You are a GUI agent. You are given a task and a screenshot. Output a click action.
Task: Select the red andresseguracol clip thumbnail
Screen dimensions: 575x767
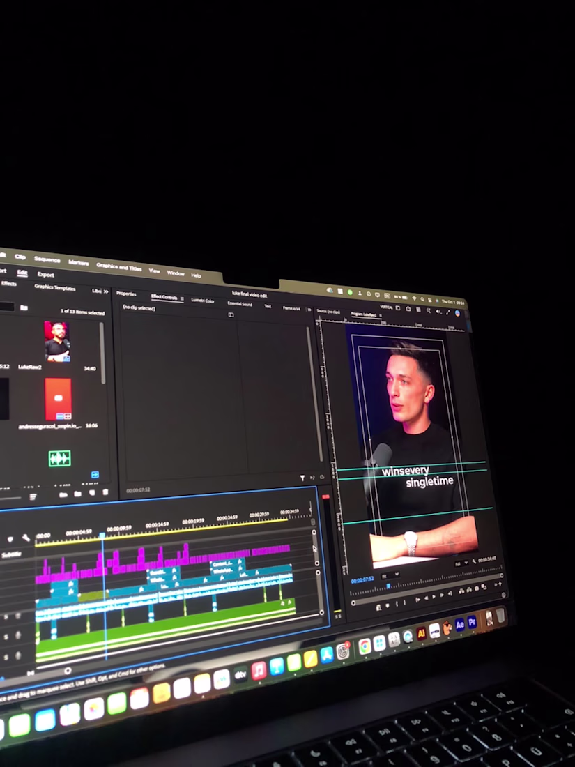(58, 399)
